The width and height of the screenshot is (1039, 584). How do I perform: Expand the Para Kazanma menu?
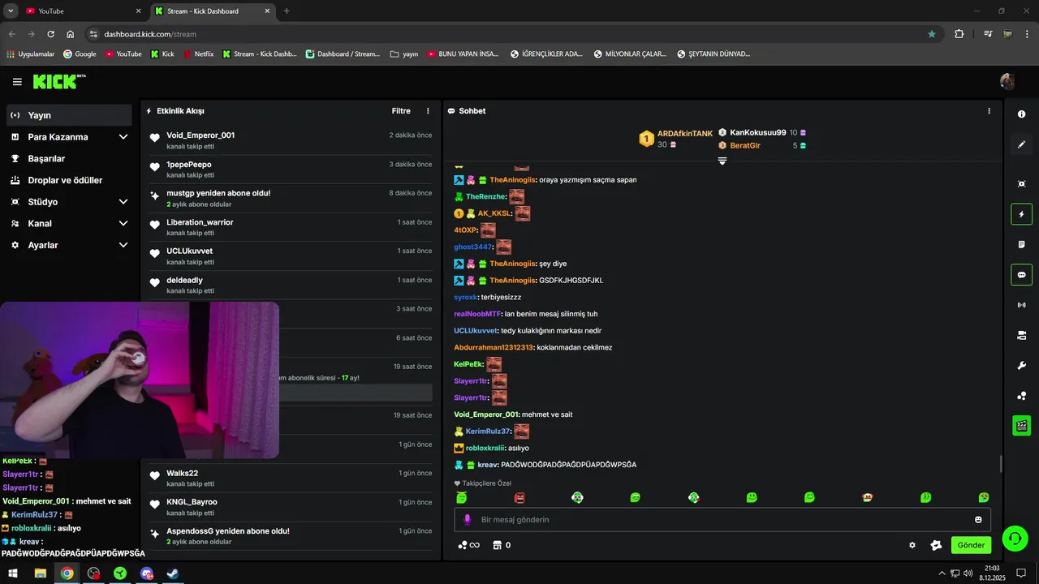(123, 137)
